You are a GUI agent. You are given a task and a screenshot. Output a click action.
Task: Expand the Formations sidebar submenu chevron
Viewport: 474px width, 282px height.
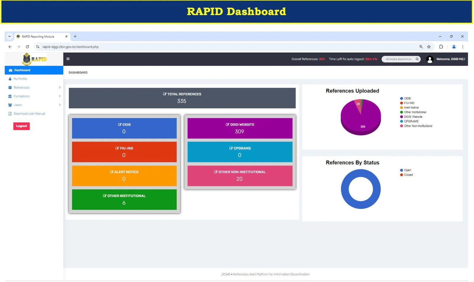(60, 96)
